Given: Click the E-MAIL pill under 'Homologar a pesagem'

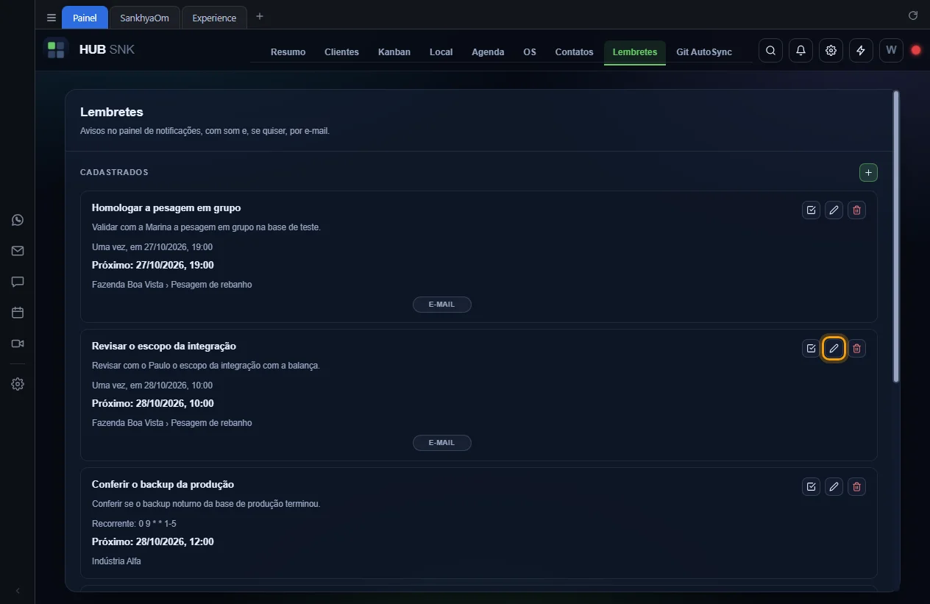Looking at the screenshot, I should coord(441,304).
